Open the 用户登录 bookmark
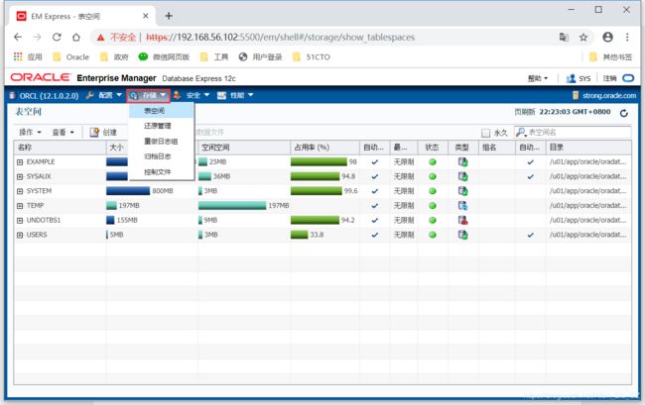The height and width of the screenshot is (405, 645). pos(260,57)
